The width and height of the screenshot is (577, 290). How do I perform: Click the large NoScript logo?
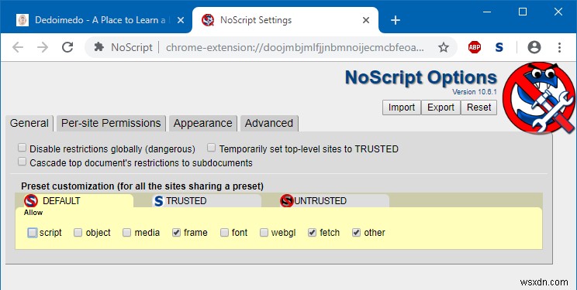coord(538,98)
